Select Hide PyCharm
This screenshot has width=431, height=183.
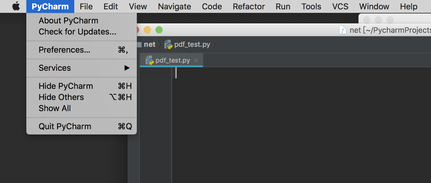click(82, 86)
